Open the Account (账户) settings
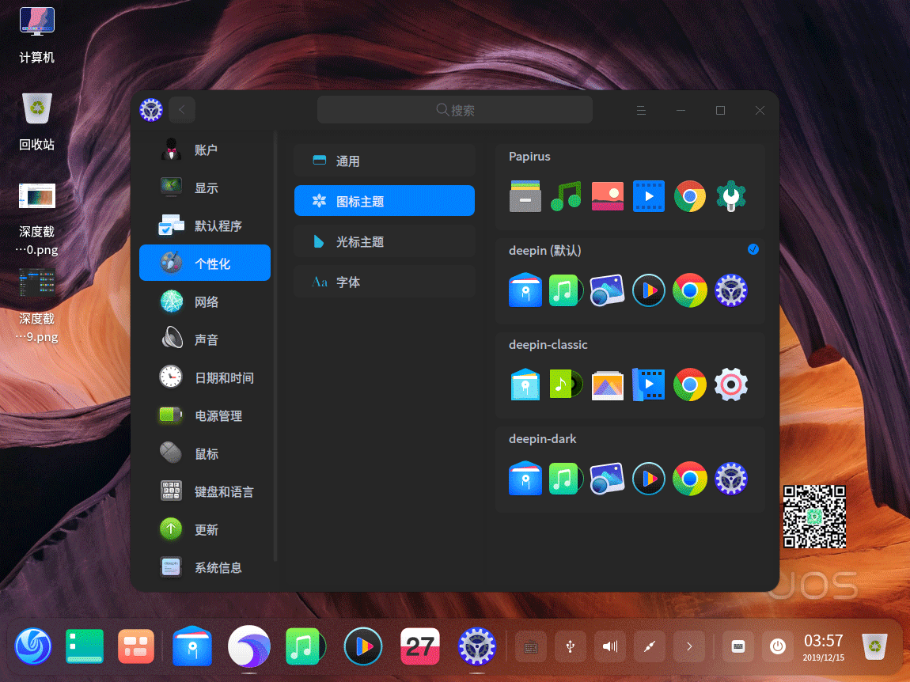Viewport: 910px width, 682px height. point(204,150)
